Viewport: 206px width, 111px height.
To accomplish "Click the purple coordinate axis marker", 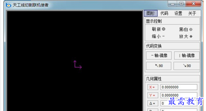I will click(77, 65).
